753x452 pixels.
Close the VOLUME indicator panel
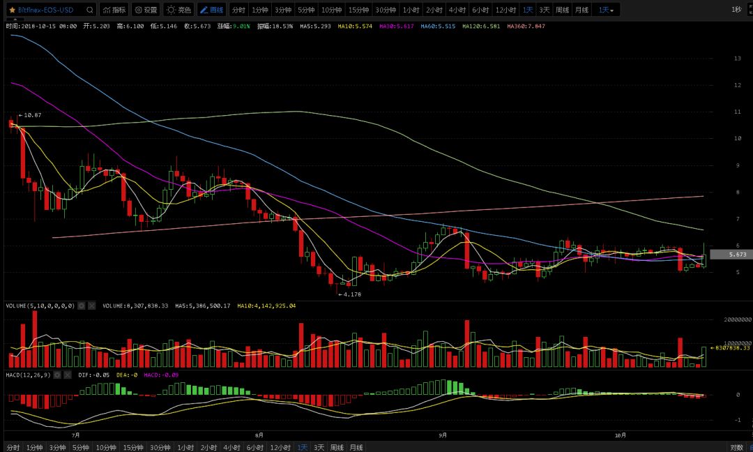pyautogui.click(x=92, y=306)
